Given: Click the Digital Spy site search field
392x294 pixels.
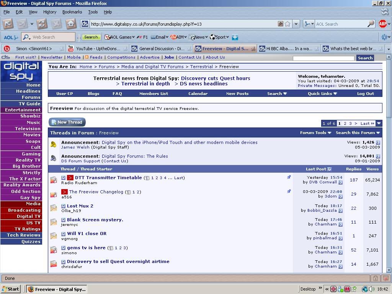Looking at the screenshot, I should (x=323, y=58).
